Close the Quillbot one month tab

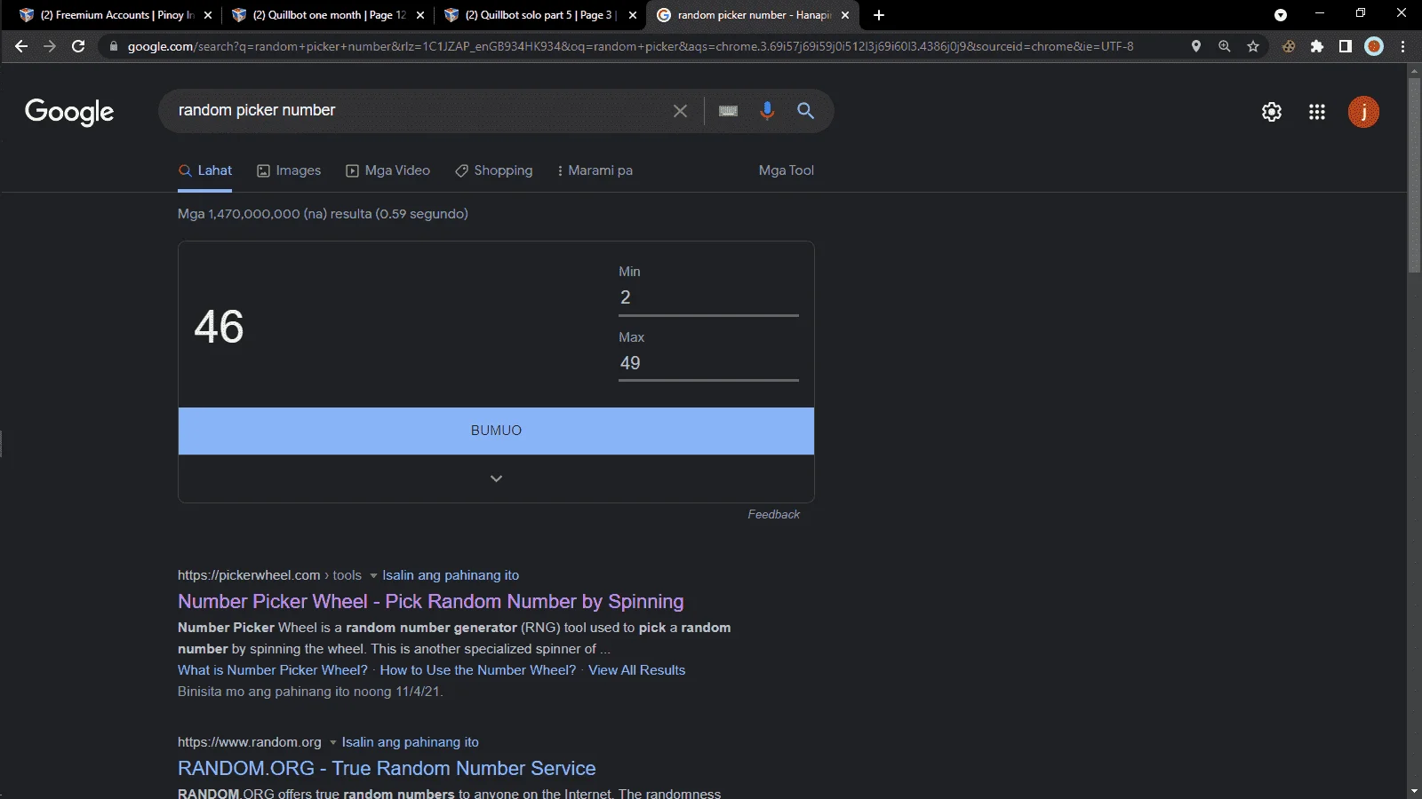420,15
